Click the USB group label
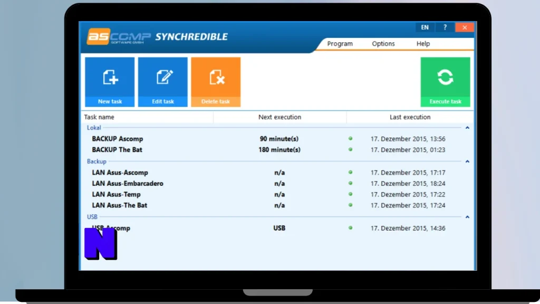 click(92, 217)
